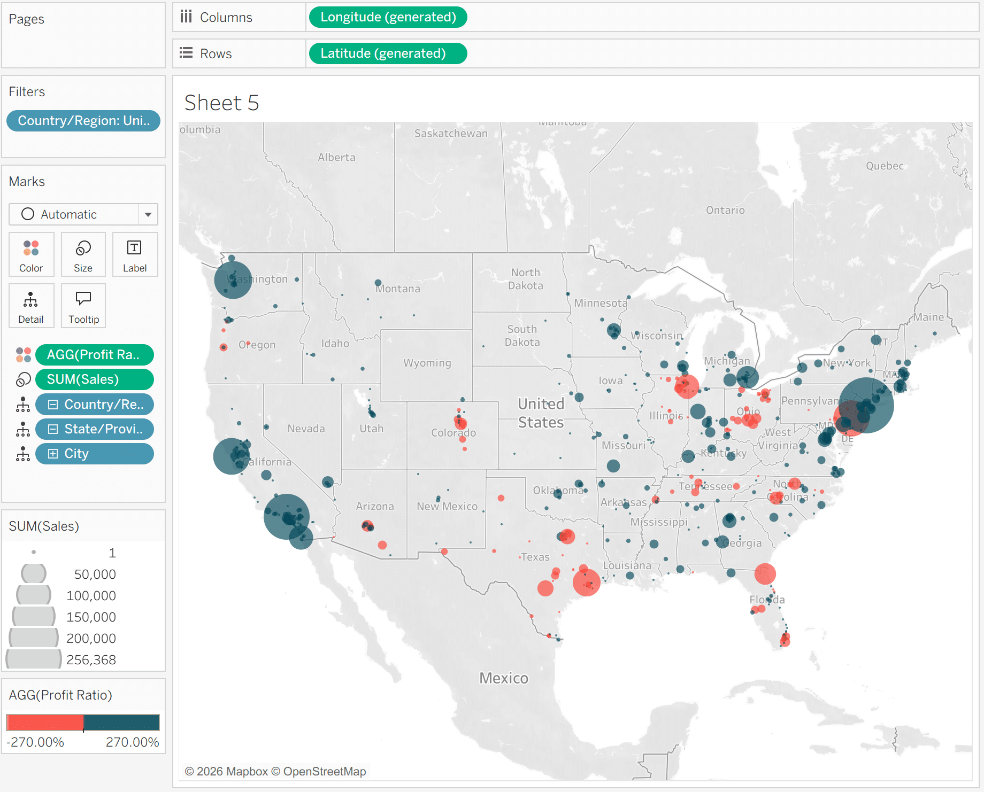Click detail icon beside State/Province pill
Viewport: 984px width, 792px height.
(x=23, y=429)
